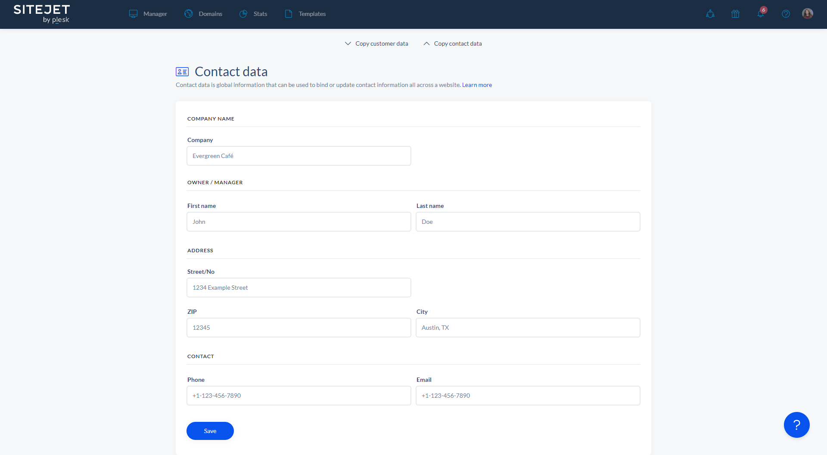Click the gift box icon
The image size is (827, 455).
point(735,14)
